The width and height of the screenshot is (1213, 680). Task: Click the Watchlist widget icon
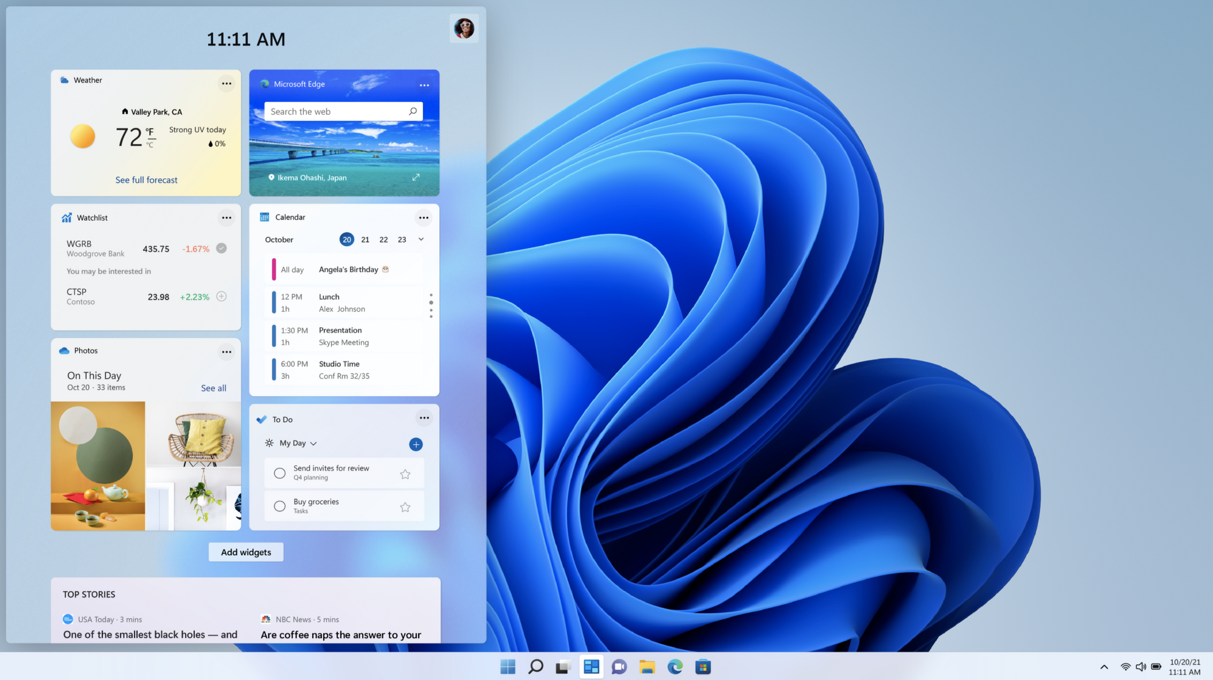[66, 217]
